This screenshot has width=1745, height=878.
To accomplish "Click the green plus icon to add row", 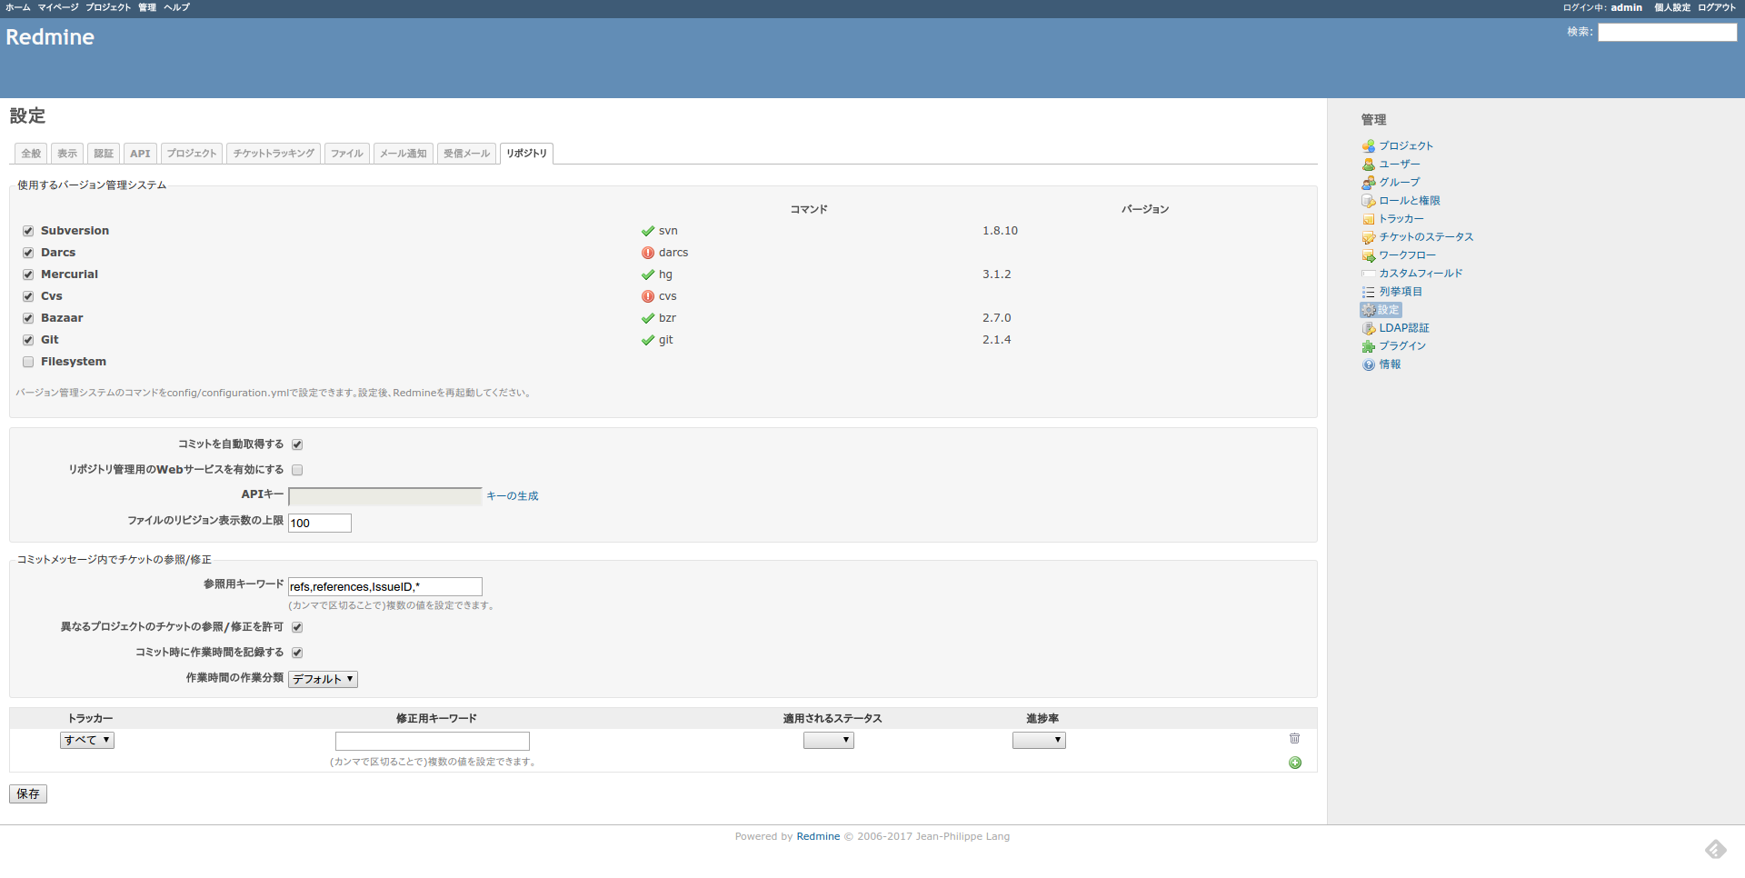I will coord(1294,763).
